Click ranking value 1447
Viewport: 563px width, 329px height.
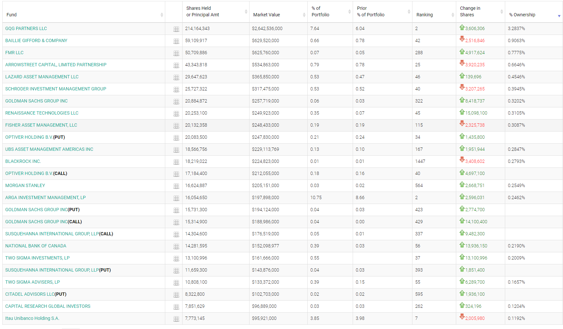(x=420, y=161)
